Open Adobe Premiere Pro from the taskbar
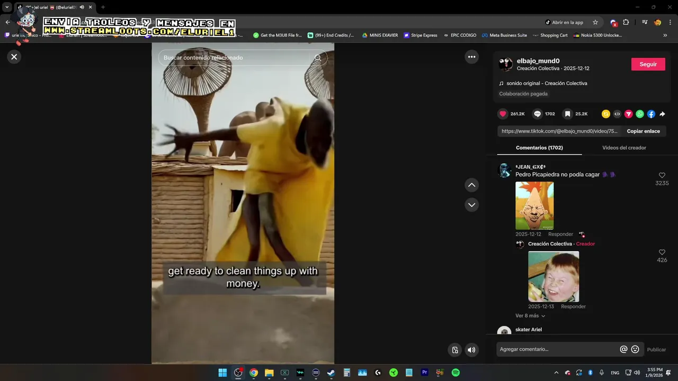 pos(424,373)
